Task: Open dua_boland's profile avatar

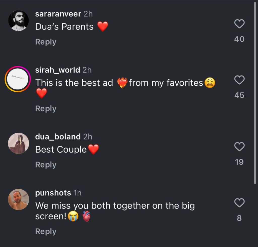Action: pos(19,143)
